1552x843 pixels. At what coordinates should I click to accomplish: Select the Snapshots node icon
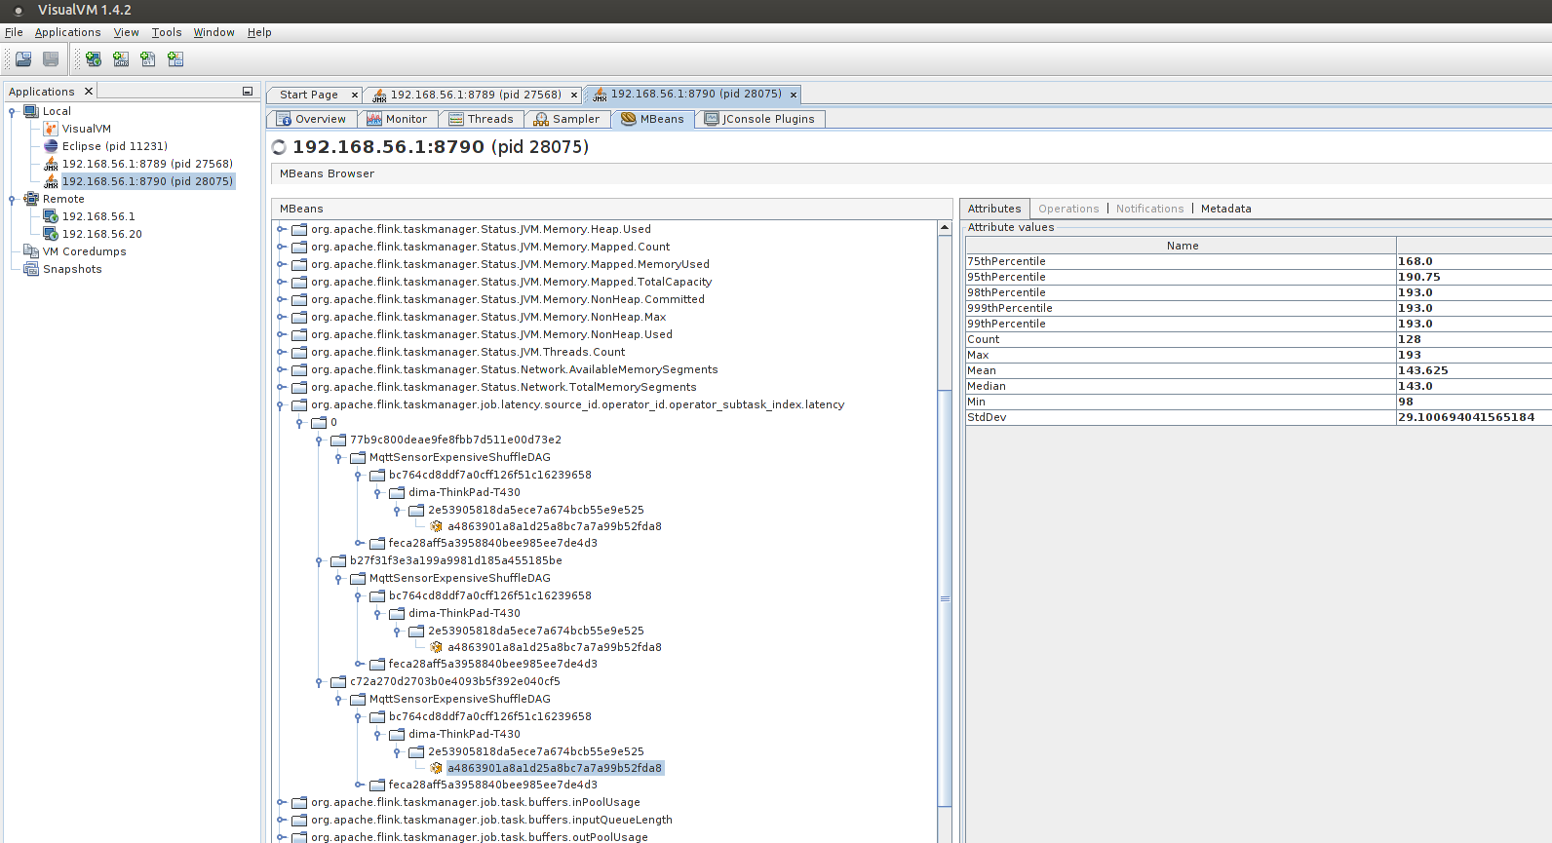point(31,269)
